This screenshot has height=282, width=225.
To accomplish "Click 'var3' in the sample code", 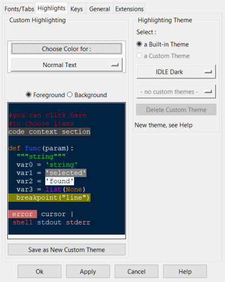I will pos(25,189).
